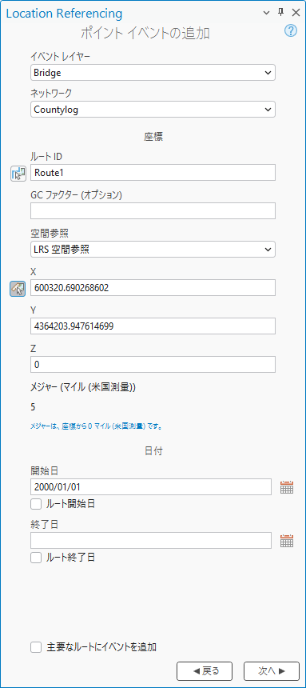Click the 開始日 date field 2000/01/01

(x=151, y=487)
